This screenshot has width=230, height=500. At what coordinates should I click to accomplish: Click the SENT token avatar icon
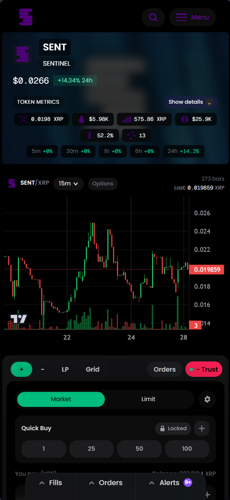click(x=23, y=54)
